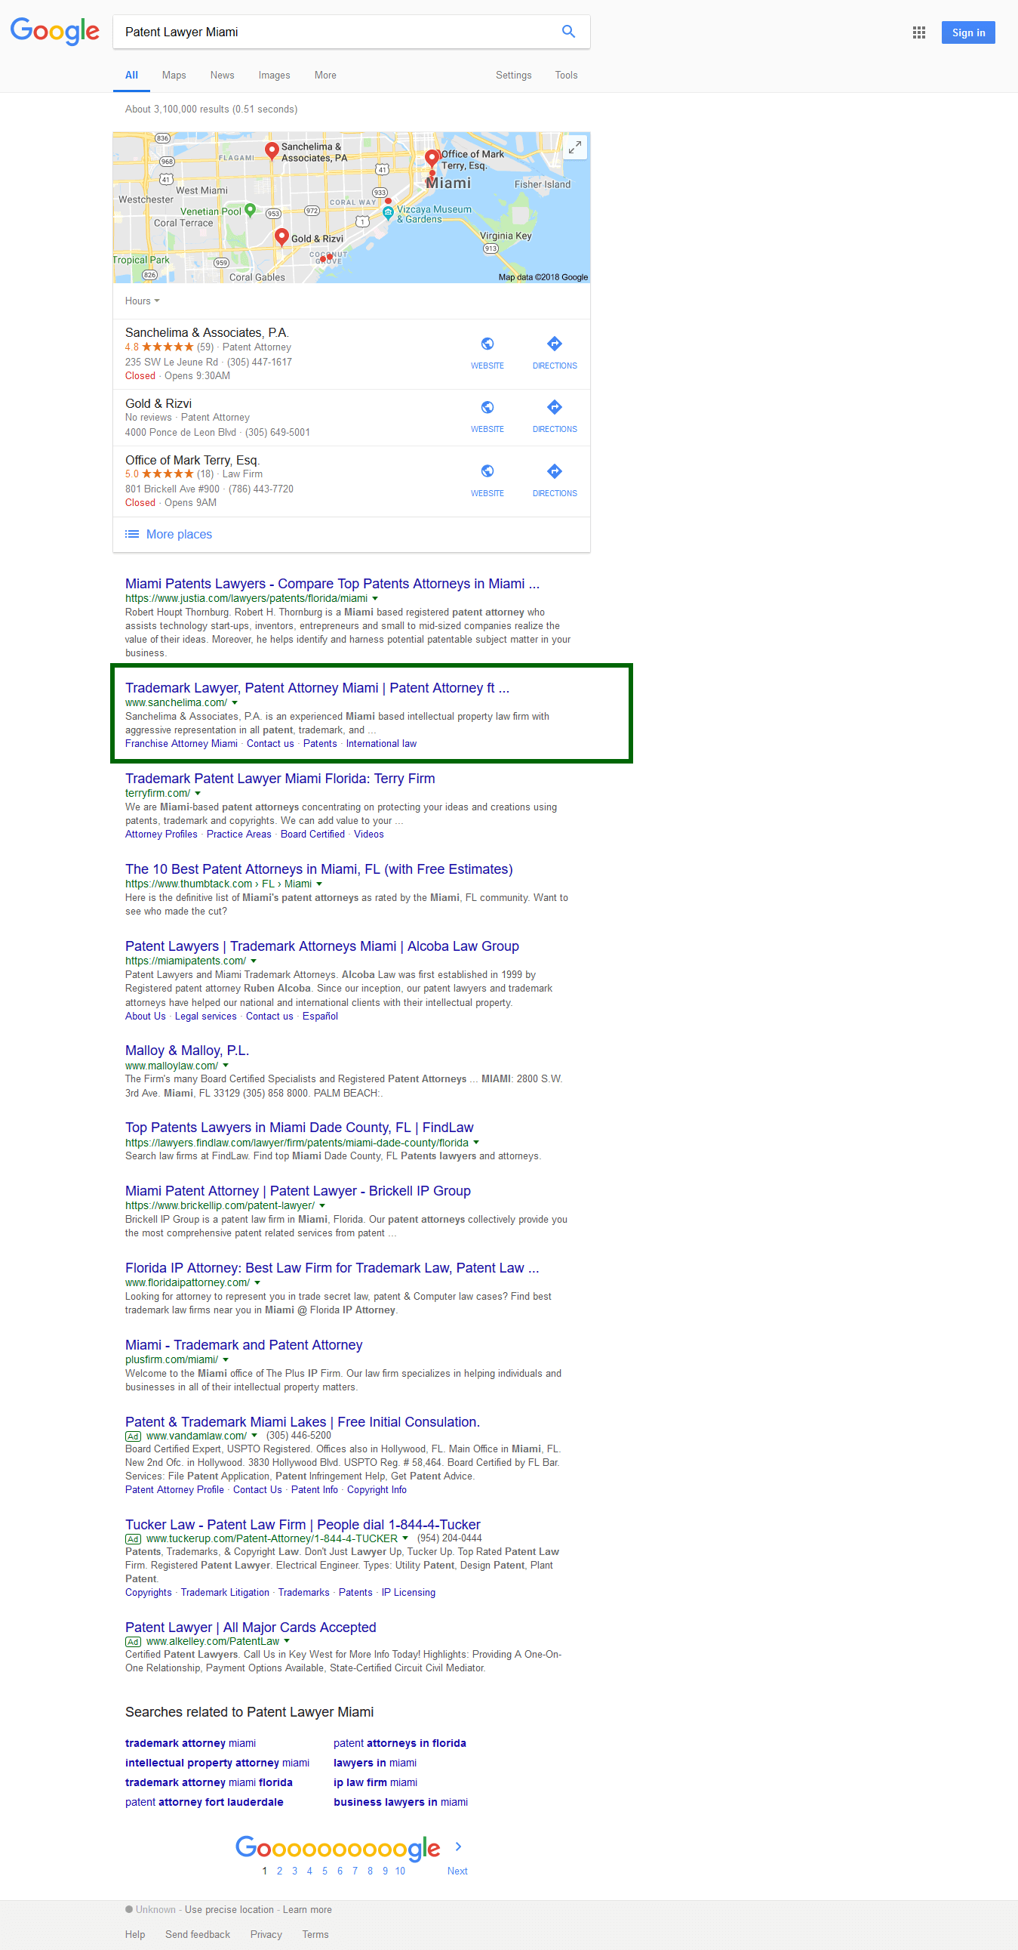Expand malloylaw.com URL dropdown arrow

pyautogui.click(x=226, y=1066)
